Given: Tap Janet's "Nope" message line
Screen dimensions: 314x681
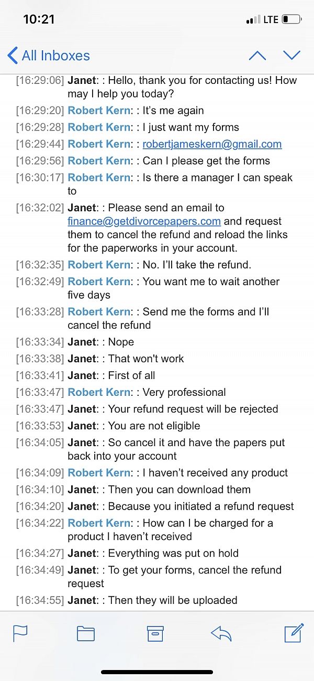Looking at the screenshot, I should click(x=121, y=342).
